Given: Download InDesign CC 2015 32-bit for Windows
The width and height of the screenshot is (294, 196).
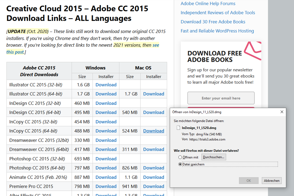Looking at the screenshot, I should [106, 103].
